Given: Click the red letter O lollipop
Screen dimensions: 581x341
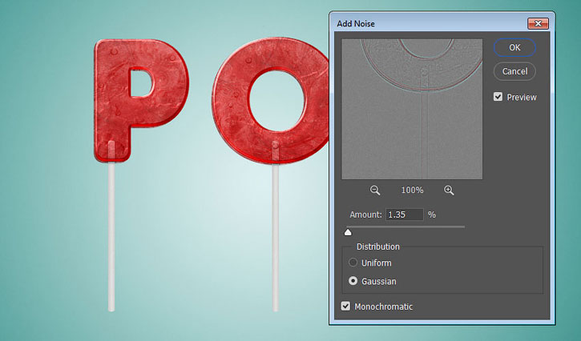Looking at the screenshot, I should [x=271, y=101].
